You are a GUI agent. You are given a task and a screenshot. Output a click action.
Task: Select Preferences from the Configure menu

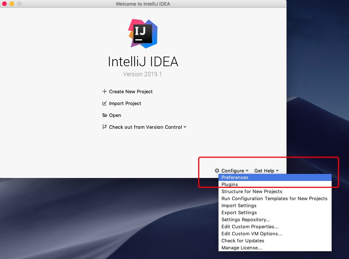[x=235, y=178]
